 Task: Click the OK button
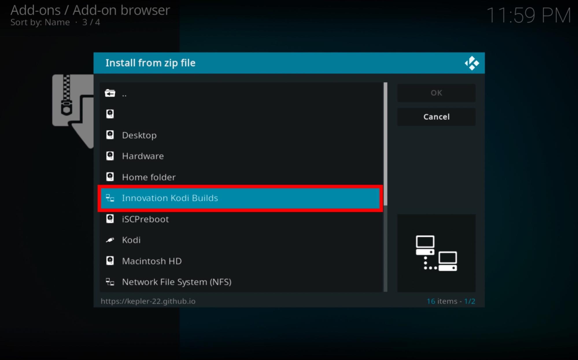coord(436,92)
